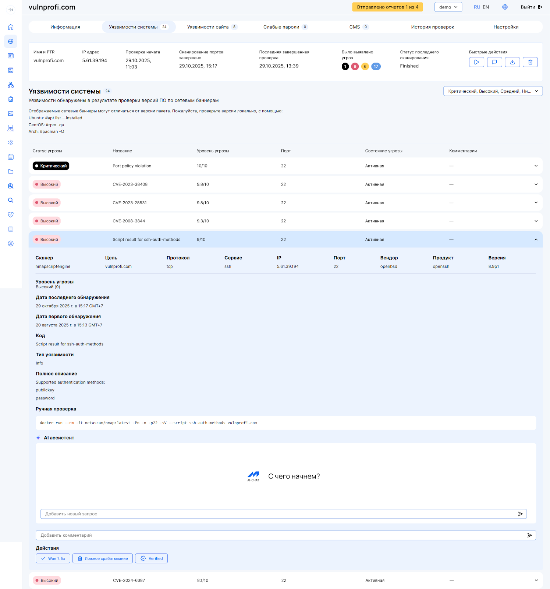Screen dimensions: 550x589
Task: Open the demo account dropdown
Action: pyautogui.click(x=448, y=7)
